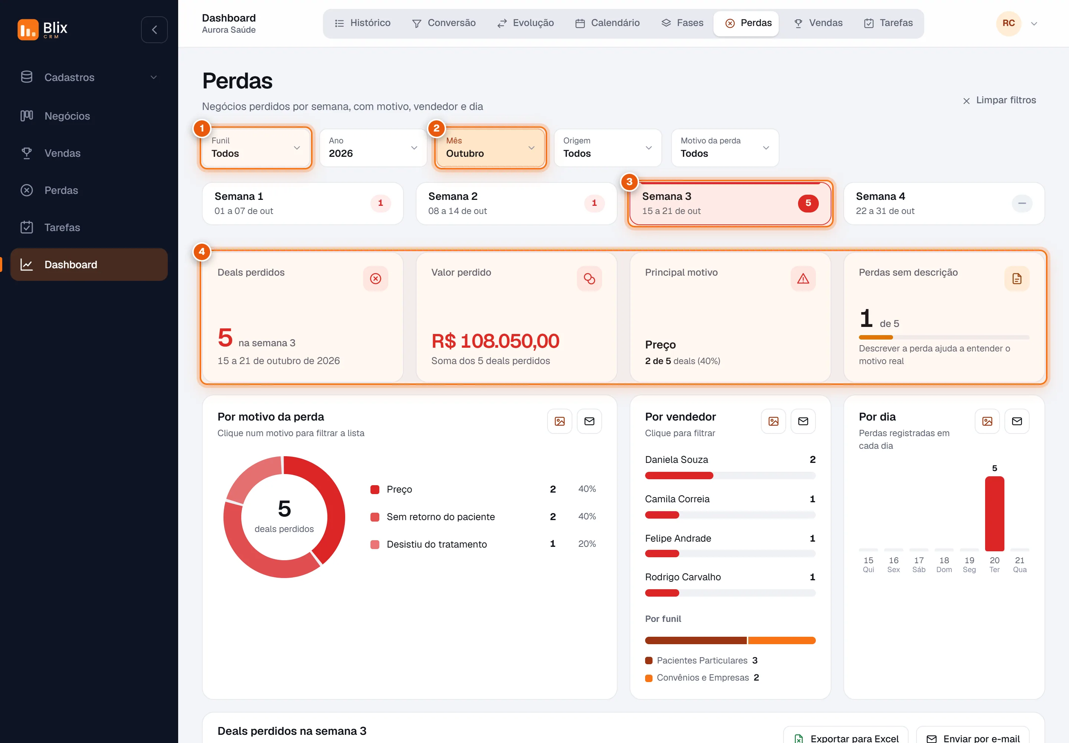Click the X icon beside Limpar filtros
This screenshot has width=1069, height=743.
(966, 101)
